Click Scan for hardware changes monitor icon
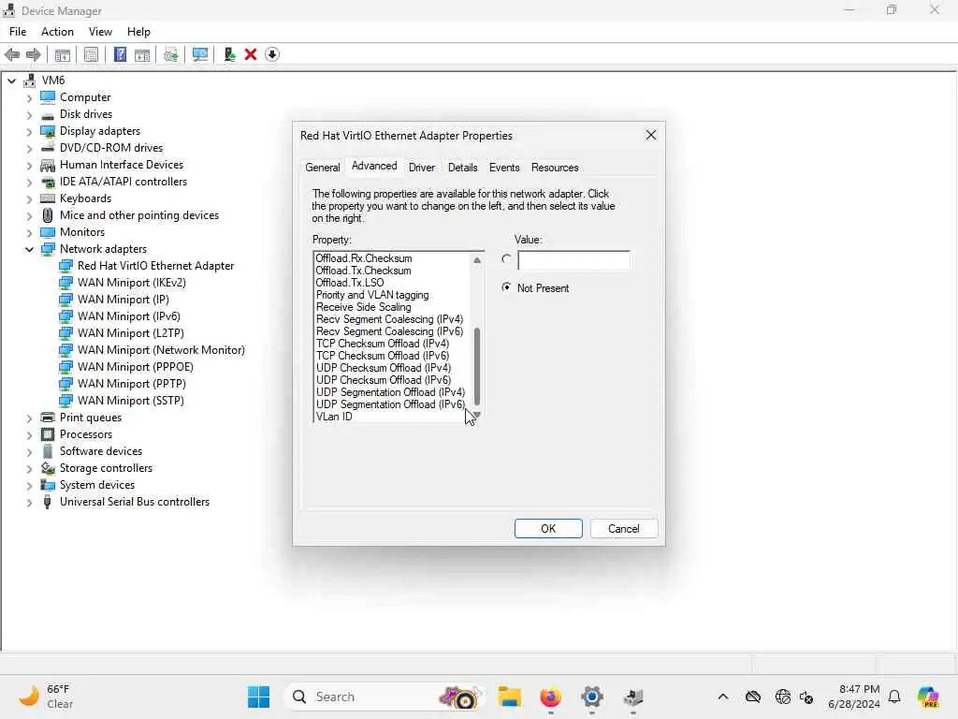958x719 pixels. (200, 54)
